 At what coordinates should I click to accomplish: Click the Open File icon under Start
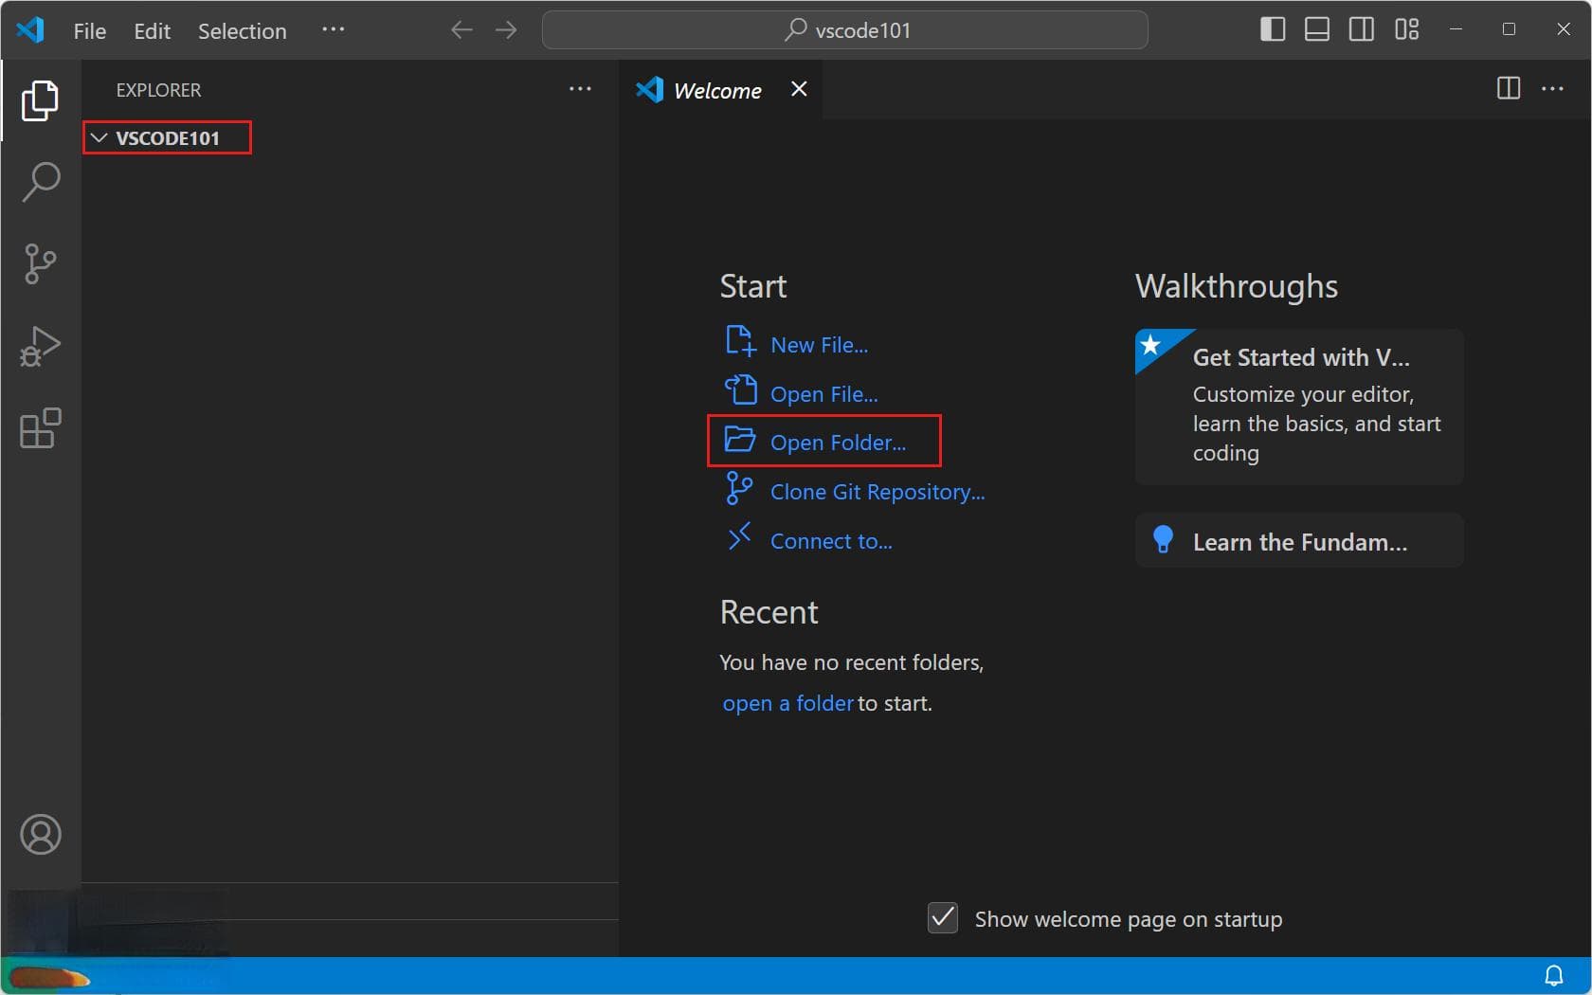(740, 390)
